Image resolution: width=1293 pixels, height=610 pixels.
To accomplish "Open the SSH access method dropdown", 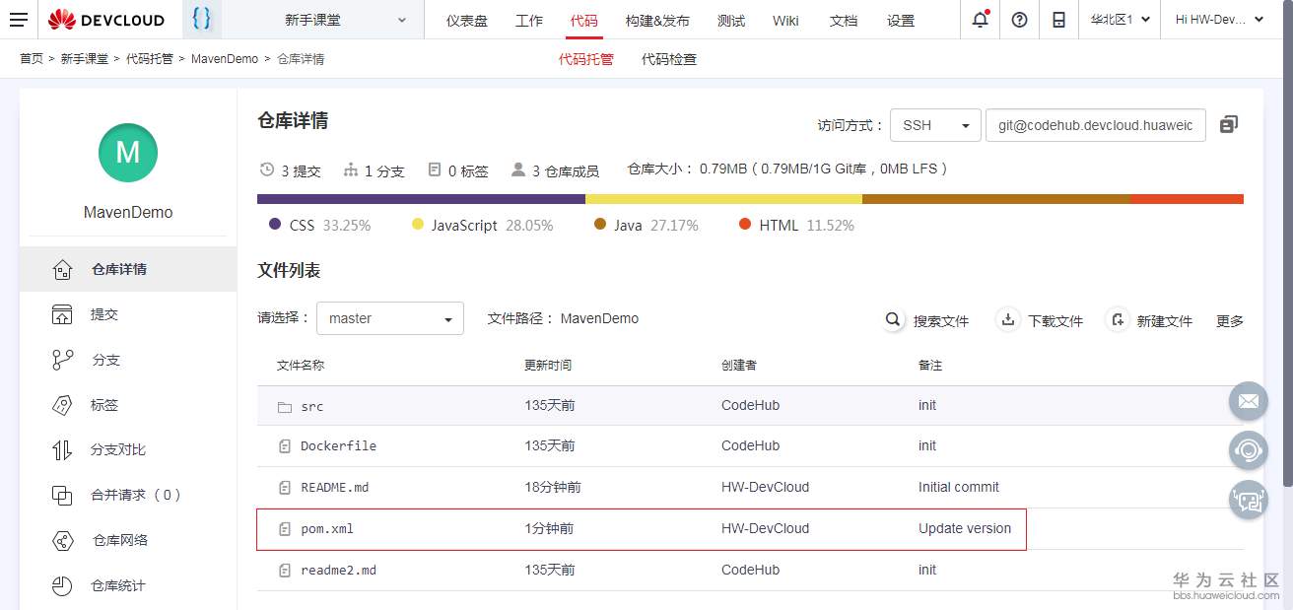I will pyautogui.click(x=934, y=124).
